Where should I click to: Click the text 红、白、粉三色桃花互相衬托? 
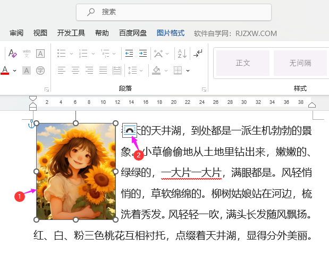pos(100,236)
